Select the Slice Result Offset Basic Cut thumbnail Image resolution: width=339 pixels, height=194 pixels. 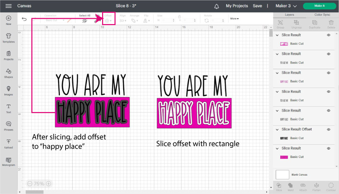tap(284, 138)
